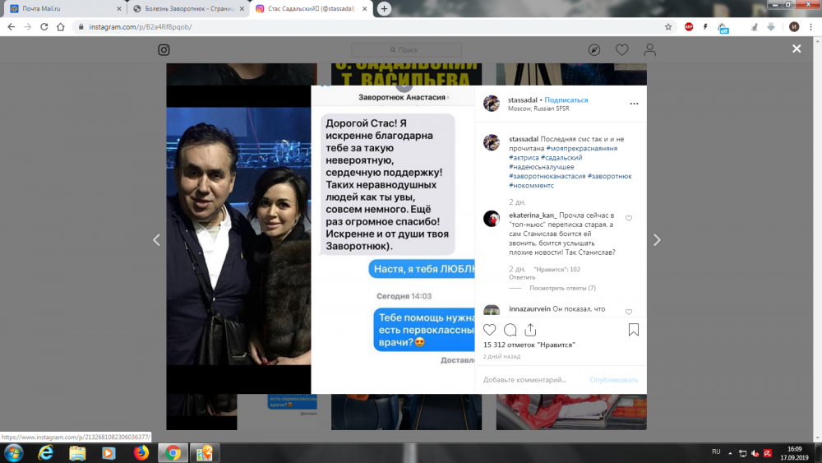Open innazaurvein profile link
This screenshot has width=822, height=463.
click(x=529, y=309)
